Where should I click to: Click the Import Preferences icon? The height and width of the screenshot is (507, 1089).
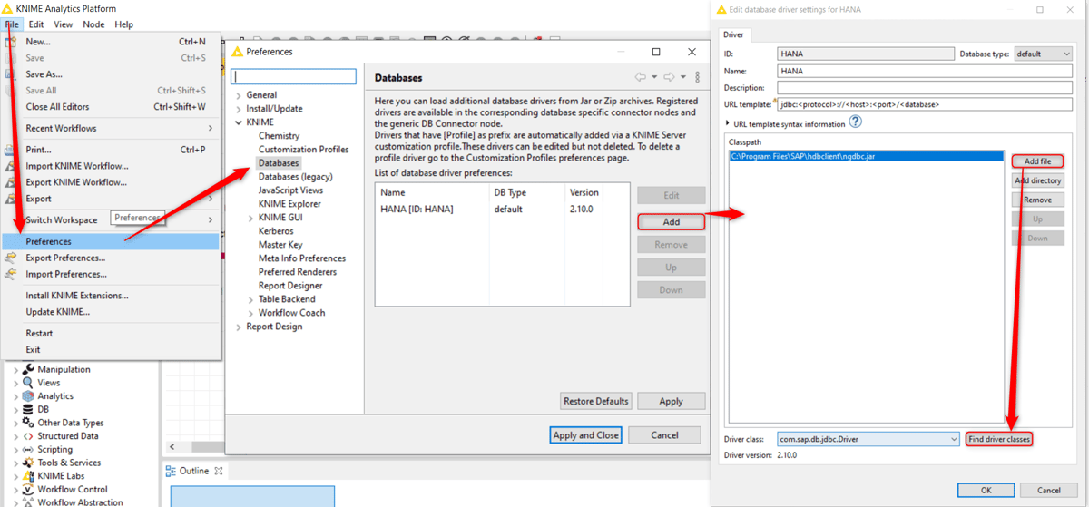12,274
